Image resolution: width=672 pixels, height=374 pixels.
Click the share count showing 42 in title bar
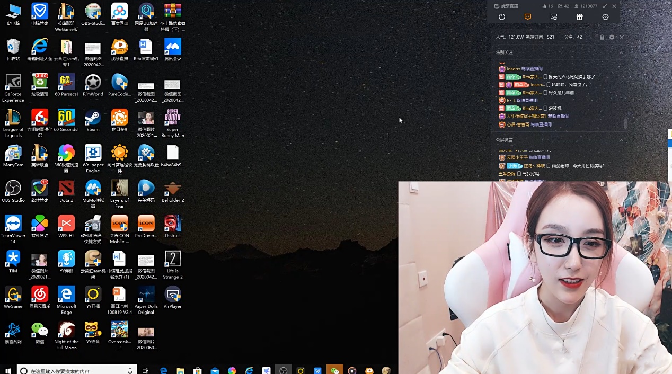563,6
